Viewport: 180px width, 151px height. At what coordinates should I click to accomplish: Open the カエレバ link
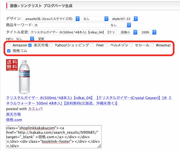[35, 109]
